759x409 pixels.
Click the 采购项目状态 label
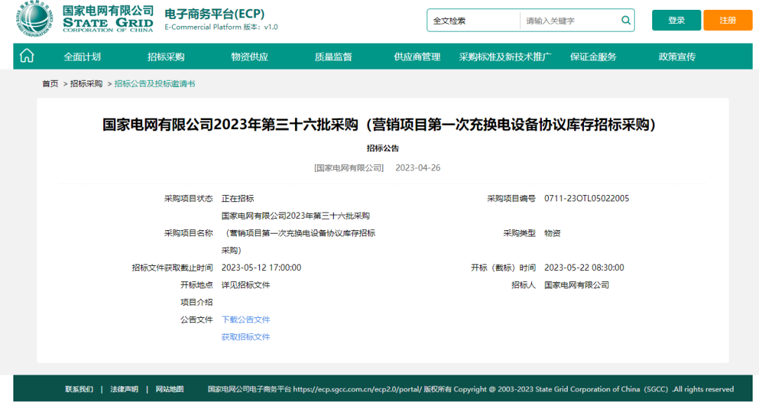[188, 199]
